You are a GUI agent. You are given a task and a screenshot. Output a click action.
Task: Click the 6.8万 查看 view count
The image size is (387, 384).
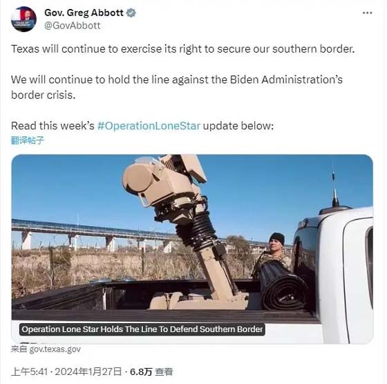[x=151, y=372]
